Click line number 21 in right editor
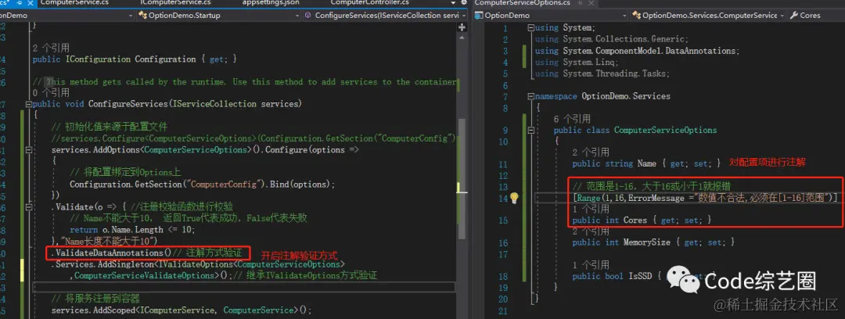The image size is (845, 319). (x=503, y=310)
